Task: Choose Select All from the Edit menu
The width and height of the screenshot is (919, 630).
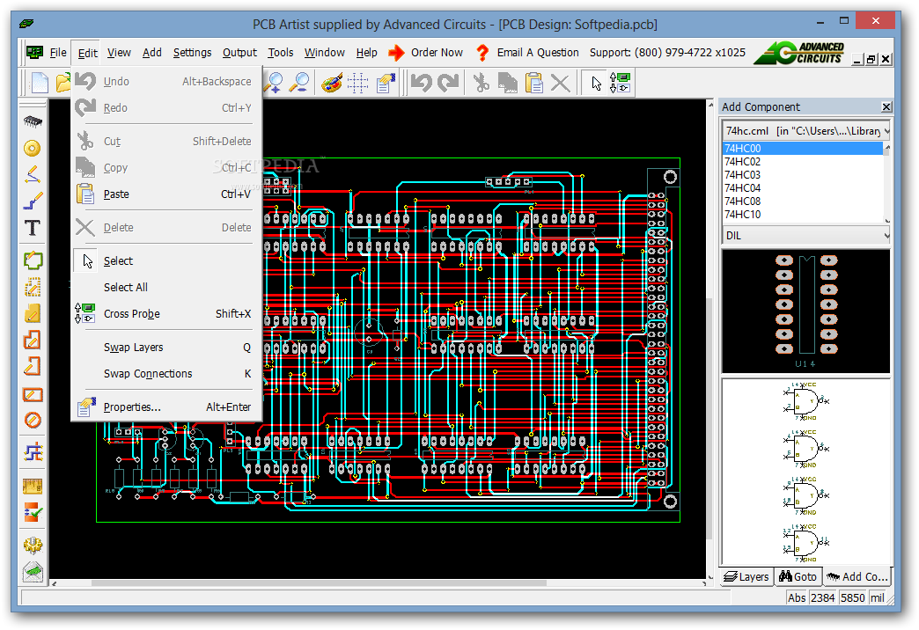Action: [x=167, y=287]
